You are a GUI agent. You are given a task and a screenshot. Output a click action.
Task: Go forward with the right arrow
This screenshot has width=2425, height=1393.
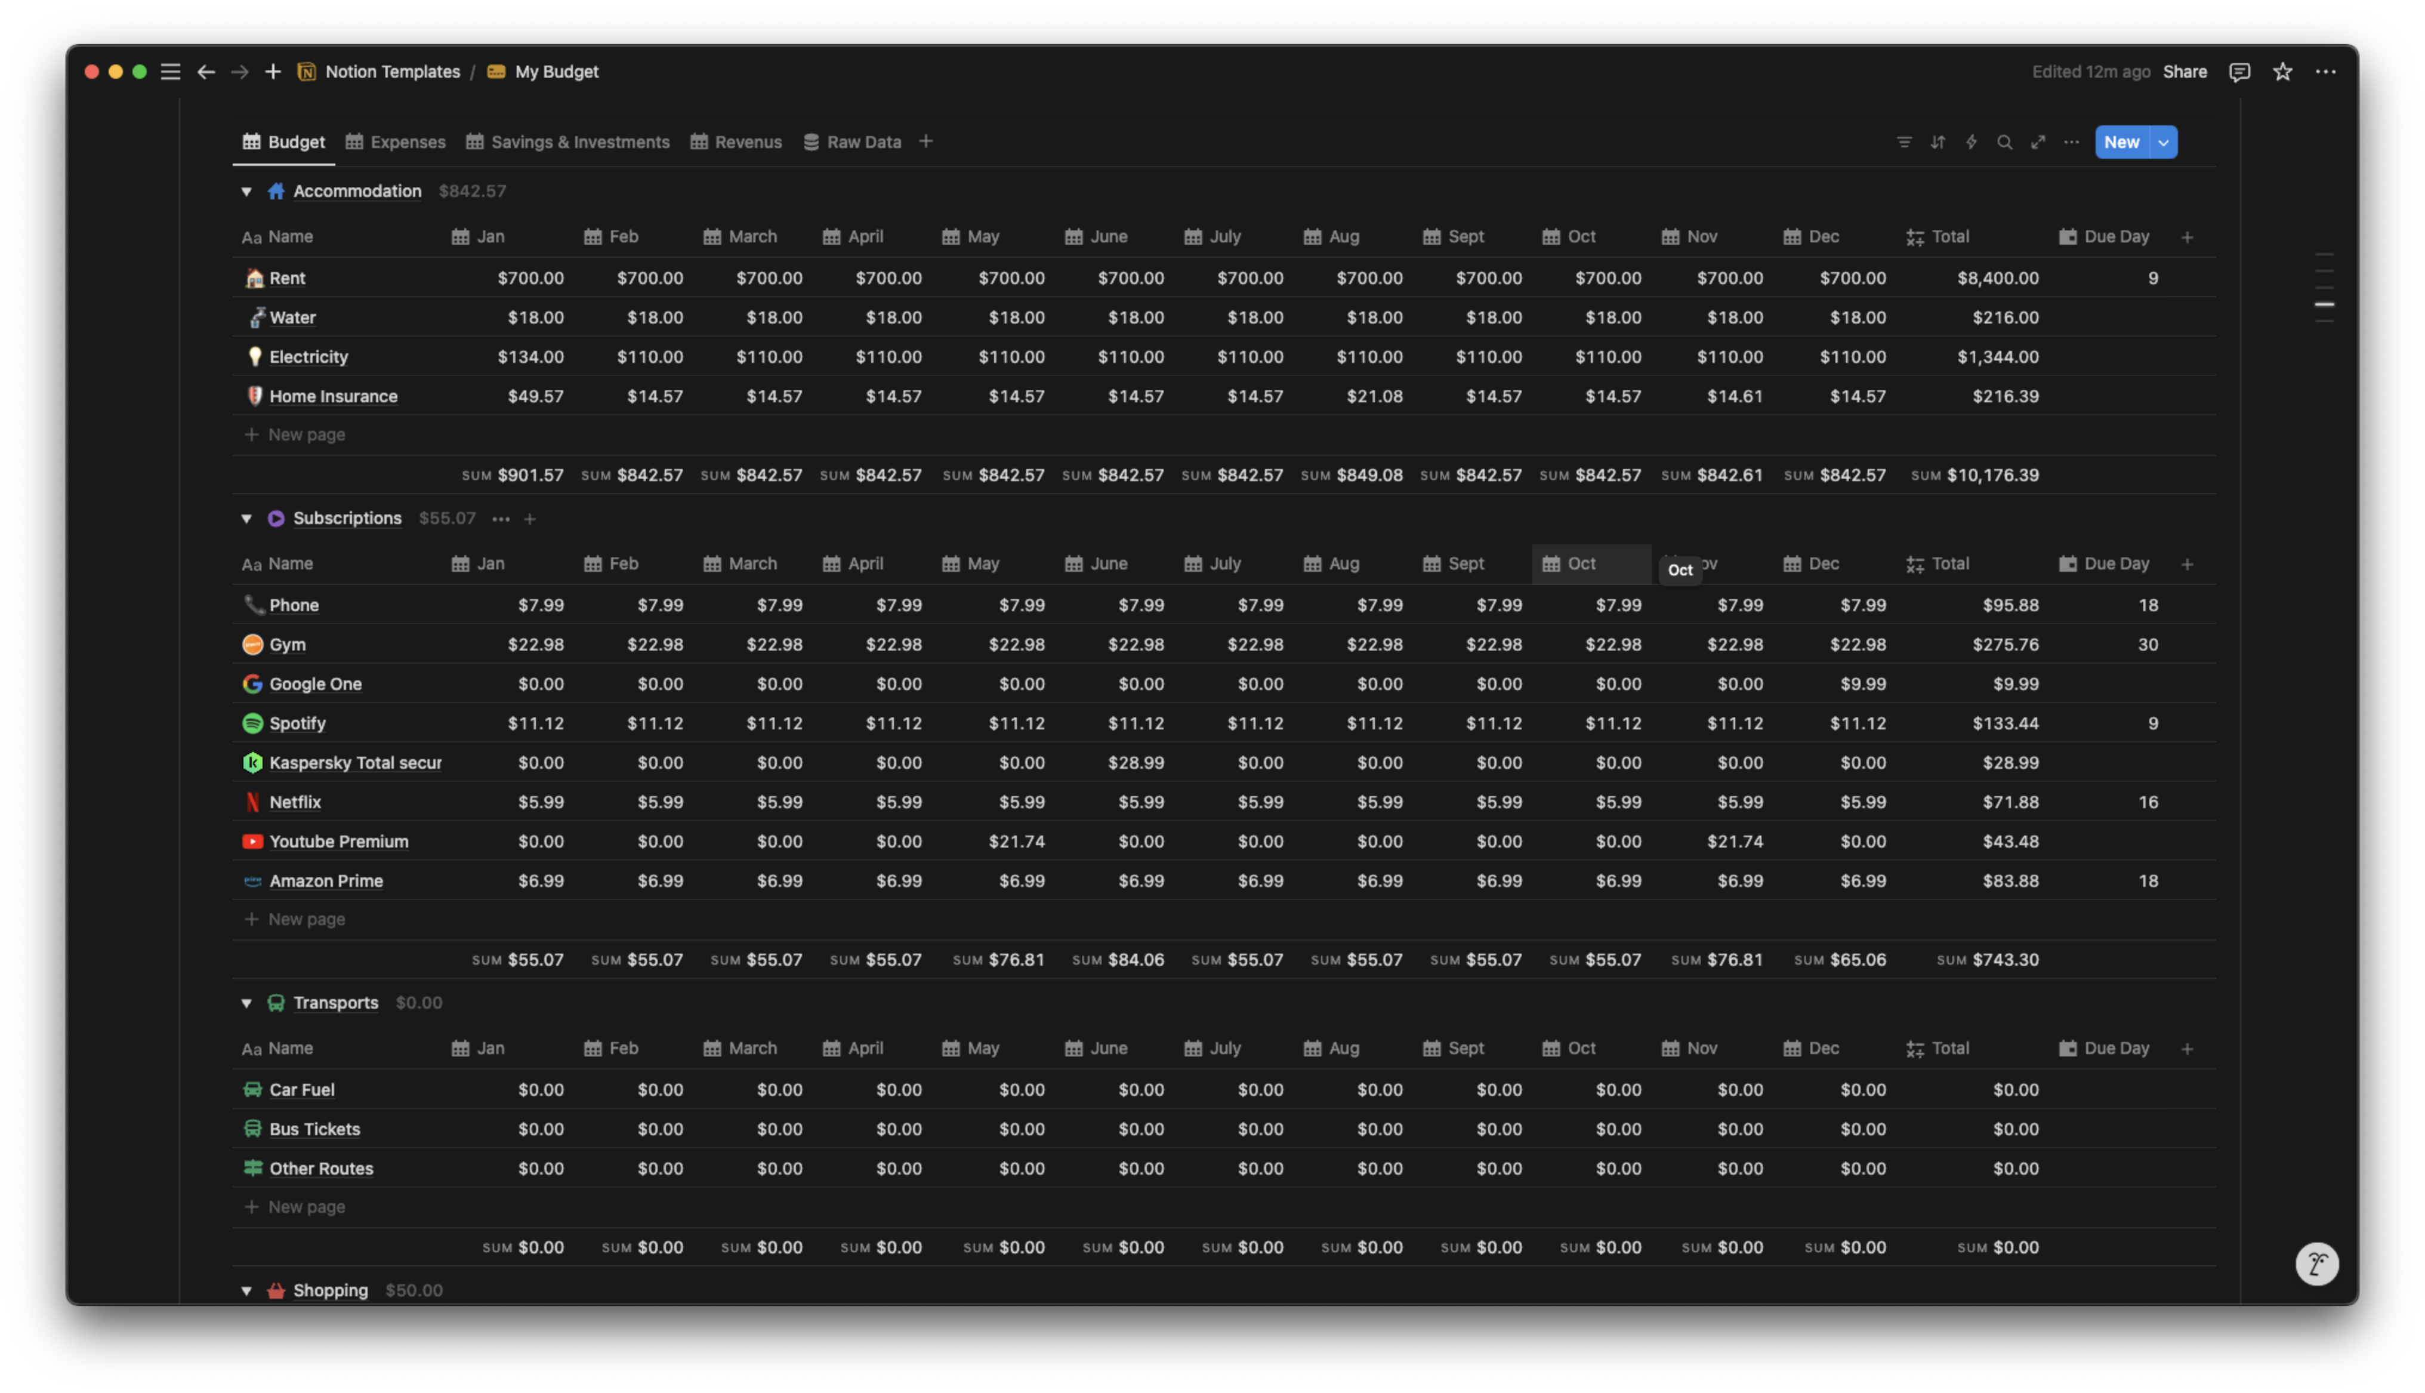239,72
